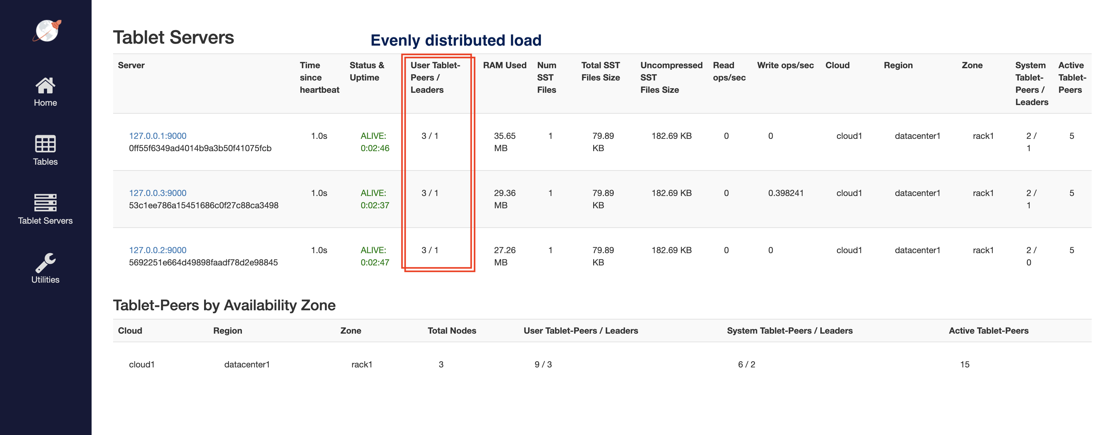1096x435 pixels.
Task: Click the Server column header
Action: click(131, 65)
